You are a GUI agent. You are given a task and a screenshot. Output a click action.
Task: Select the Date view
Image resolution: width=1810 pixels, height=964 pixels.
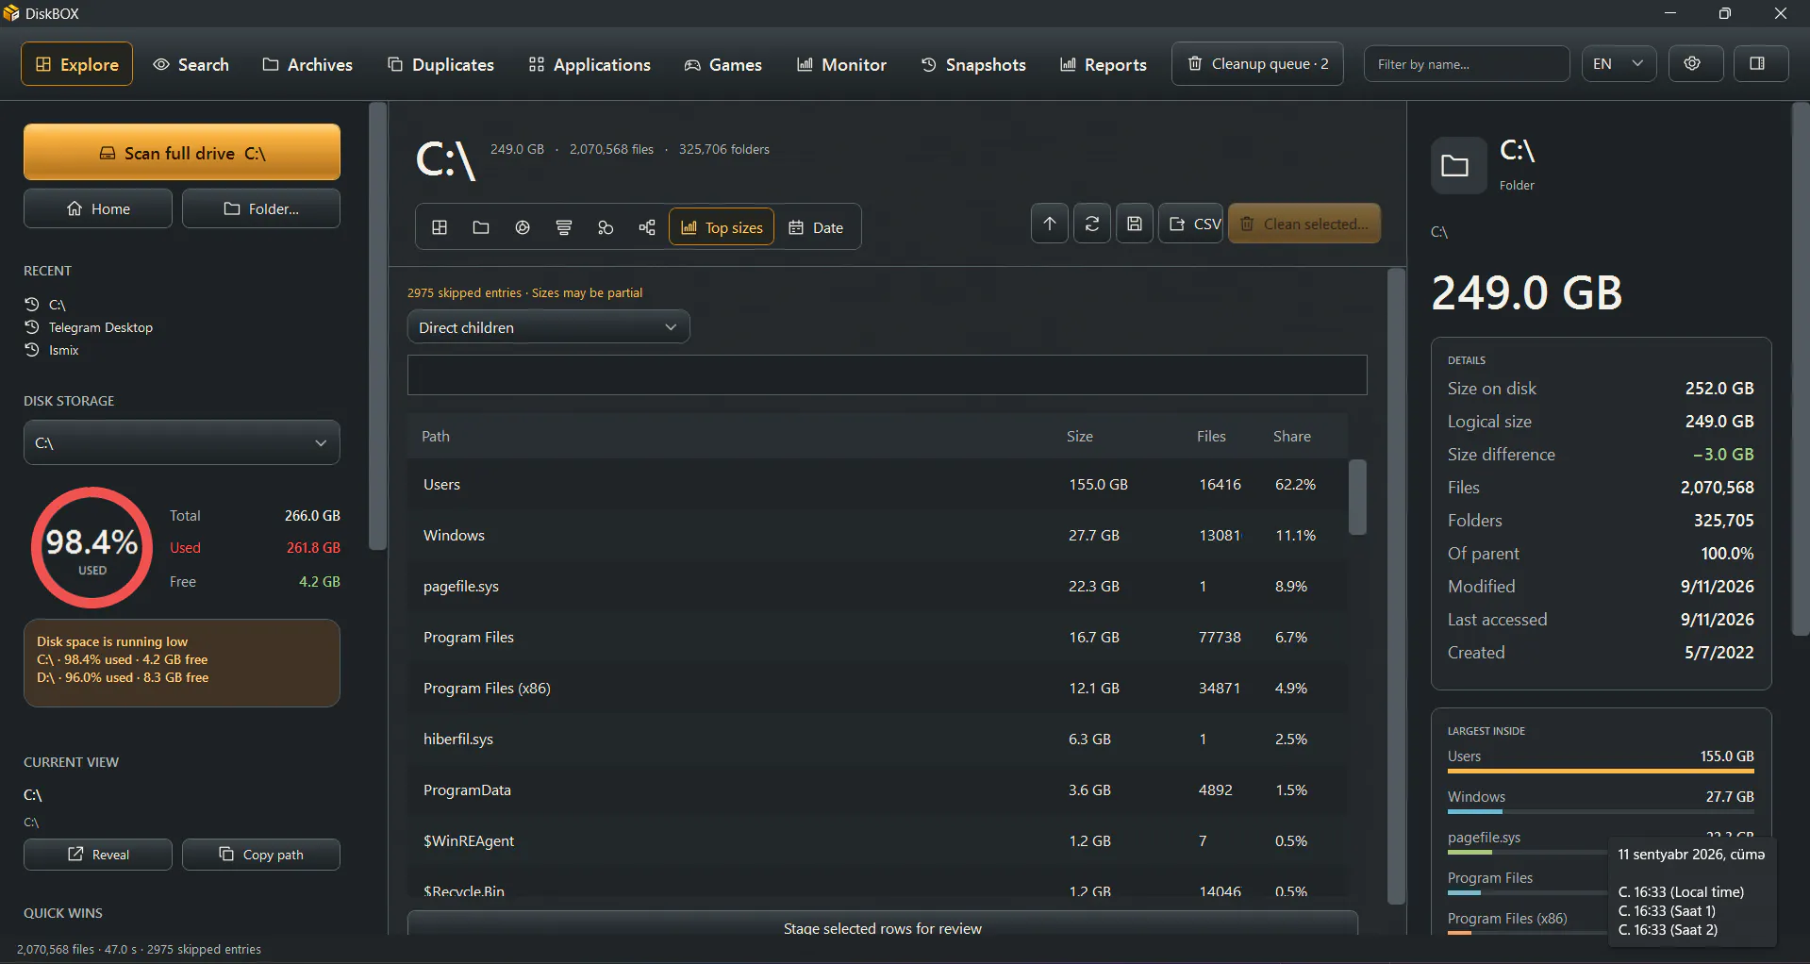(816, 227)
